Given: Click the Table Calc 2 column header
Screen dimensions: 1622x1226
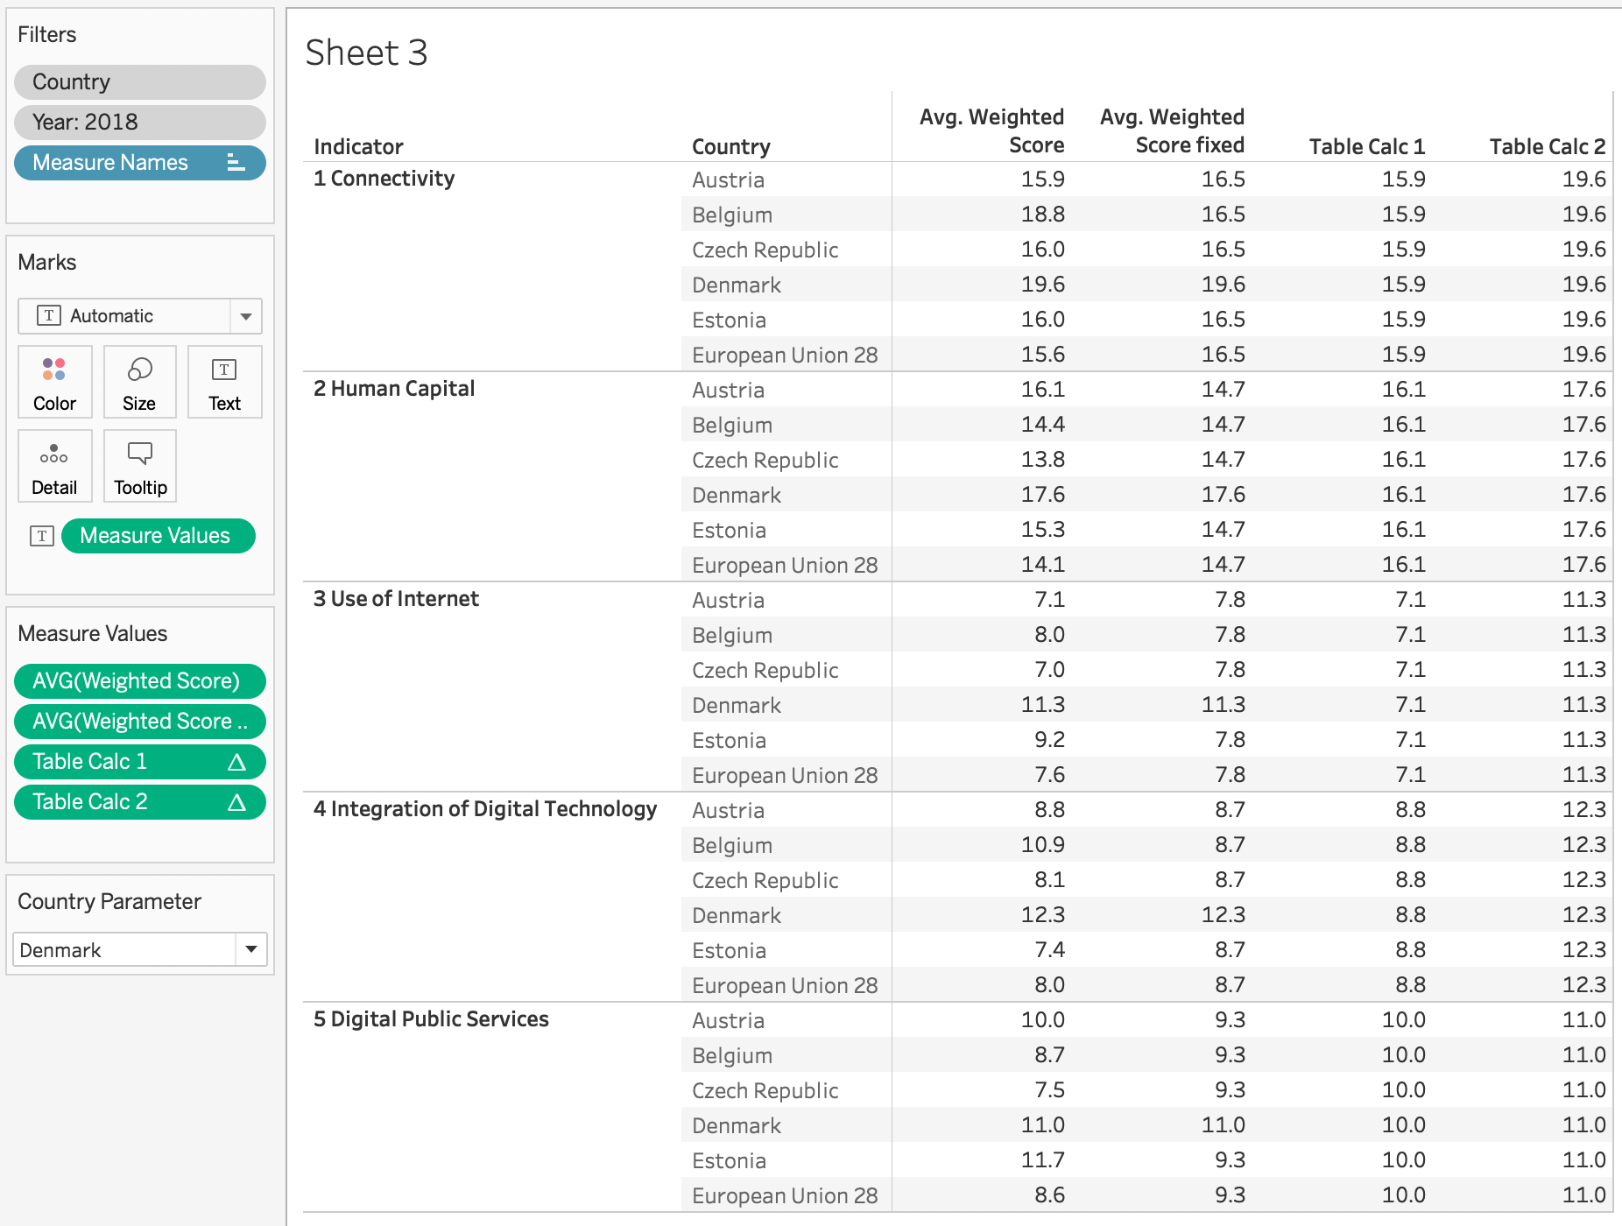Looking at the screenshot, I should [1548, 146].
